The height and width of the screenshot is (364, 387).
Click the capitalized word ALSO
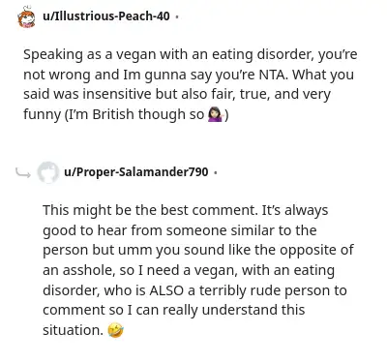[166, 290]
